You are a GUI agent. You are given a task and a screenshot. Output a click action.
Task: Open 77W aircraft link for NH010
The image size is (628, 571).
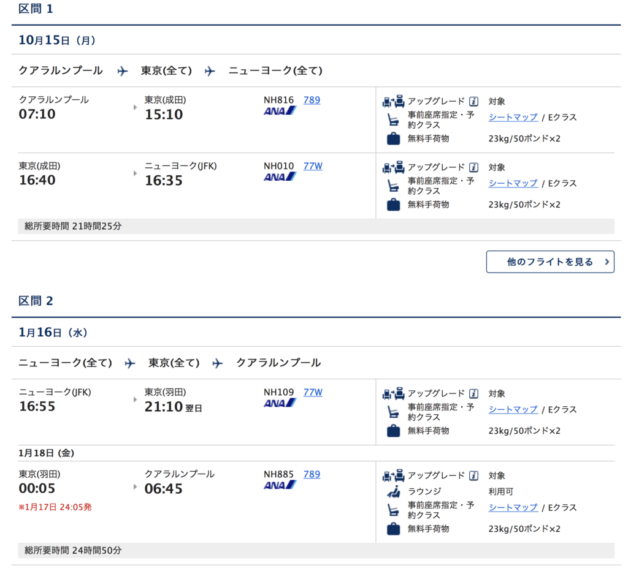[x=313, y=166]
